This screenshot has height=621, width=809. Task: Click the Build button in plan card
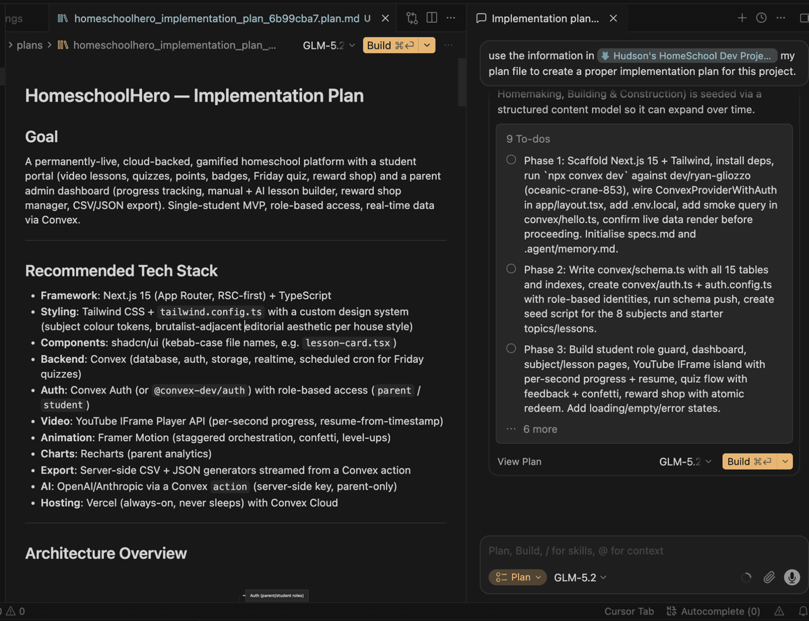click(749, 461)
